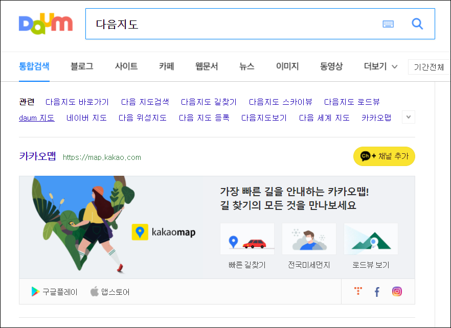Image resolution: width=451 pixels, height=328 pixels.
Task: Open the Instagram icon link
Action: click(397, 292)
